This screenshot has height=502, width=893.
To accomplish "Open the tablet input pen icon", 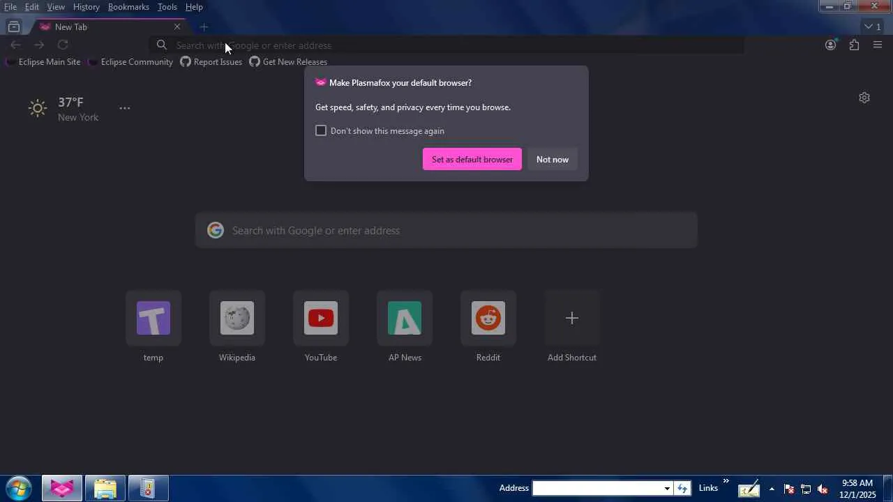I will point(749,488).
